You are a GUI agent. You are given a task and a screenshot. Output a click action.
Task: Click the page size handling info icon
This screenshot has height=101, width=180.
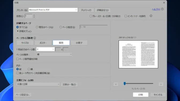35,38
